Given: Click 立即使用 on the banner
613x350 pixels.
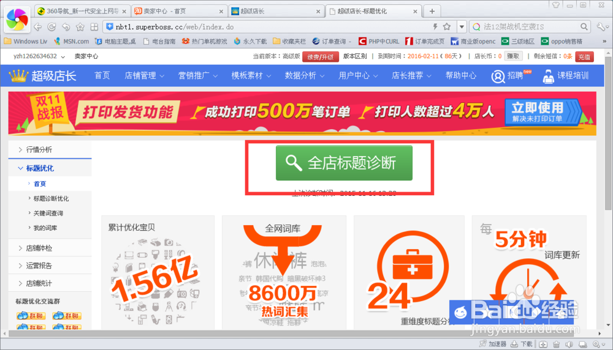Looking at the screenshot, I should click(543, 113).
